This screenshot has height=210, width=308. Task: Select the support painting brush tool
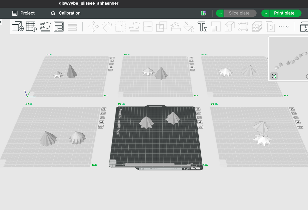[x=176, y=26]
